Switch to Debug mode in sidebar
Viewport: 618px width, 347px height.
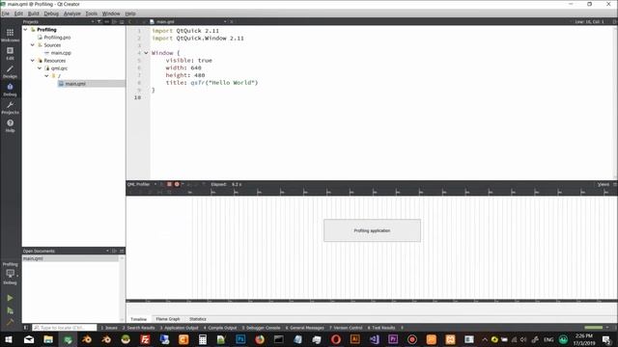tap(10, 90)
